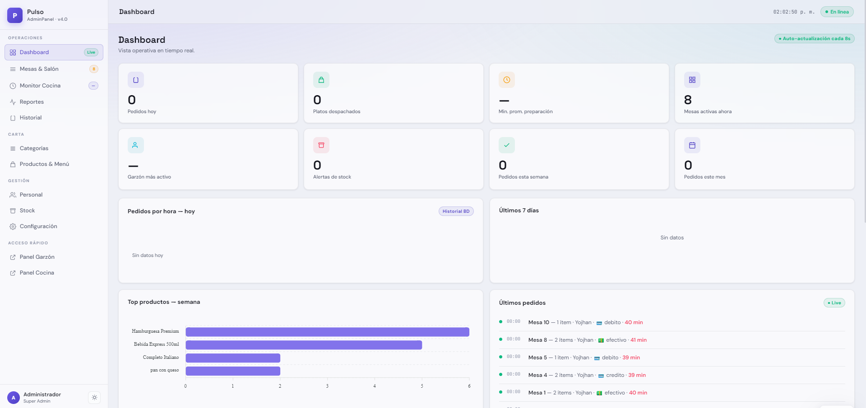Click the Historial BD badge button
The width and height of the screenshot is (866, 408).
(x=456, y=211)
